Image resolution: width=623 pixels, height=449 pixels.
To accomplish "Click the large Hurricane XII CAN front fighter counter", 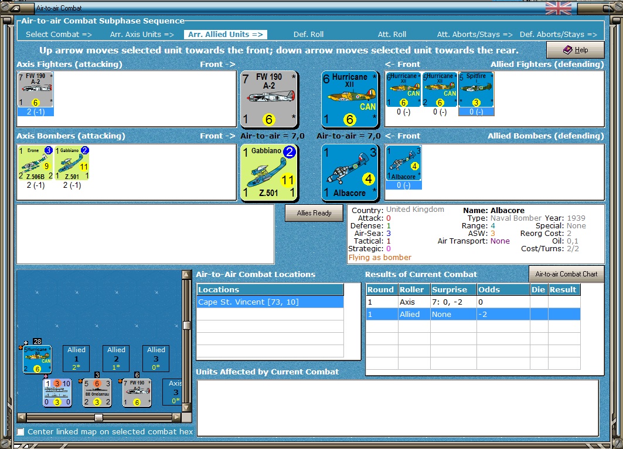I will click(x=350, y=99).
